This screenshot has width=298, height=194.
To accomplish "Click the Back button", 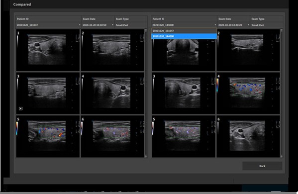I will (x=262, y=166).
